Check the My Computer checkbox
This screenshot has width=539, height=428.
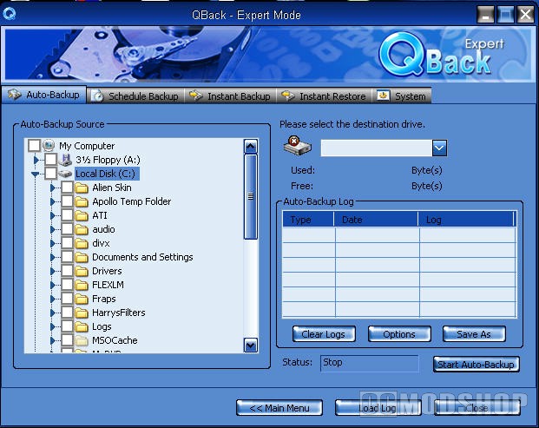[34, 145]
